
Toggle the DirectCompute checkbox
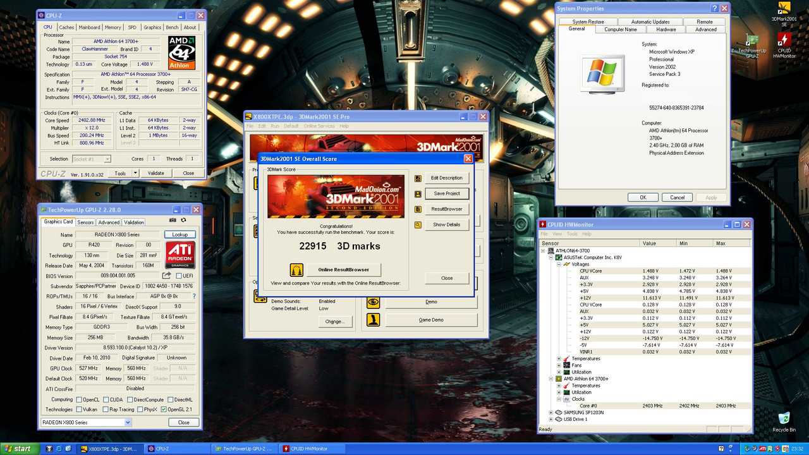131,399
